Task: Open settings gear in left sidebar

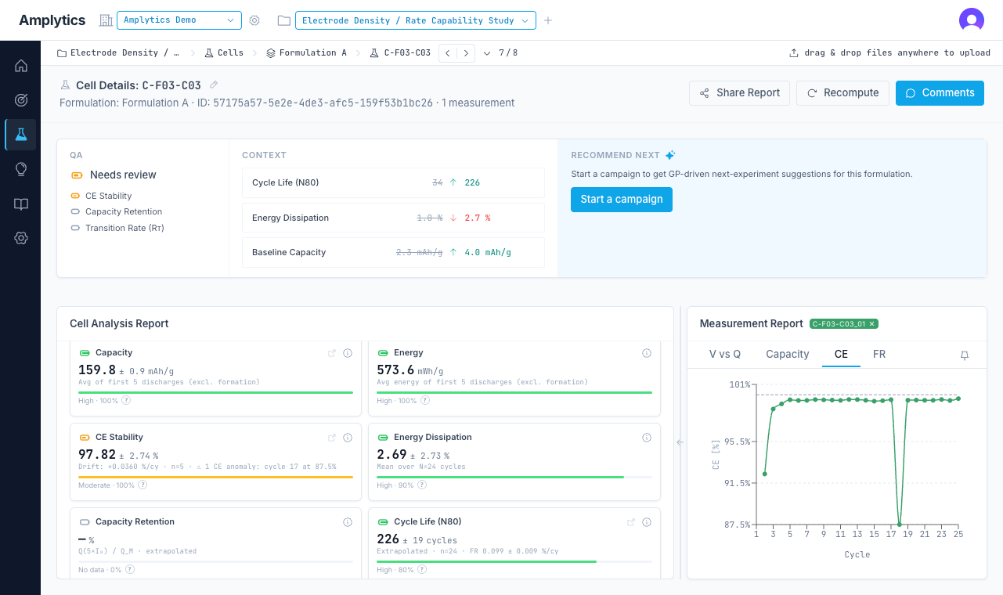Action: click(21, 238)
